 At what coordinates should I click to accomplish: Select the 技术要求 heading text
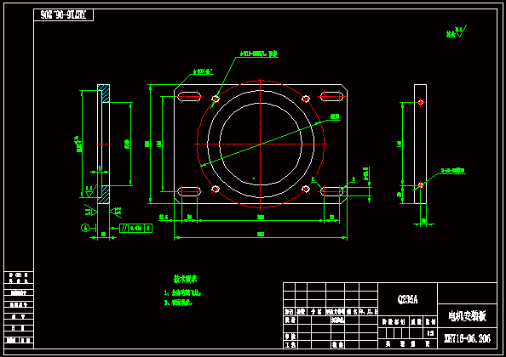click(x=185, y=279)
